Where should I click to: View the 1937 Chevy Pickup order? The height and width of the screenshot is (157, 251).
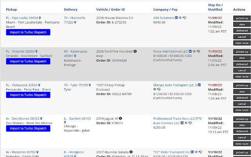[242, 91]
